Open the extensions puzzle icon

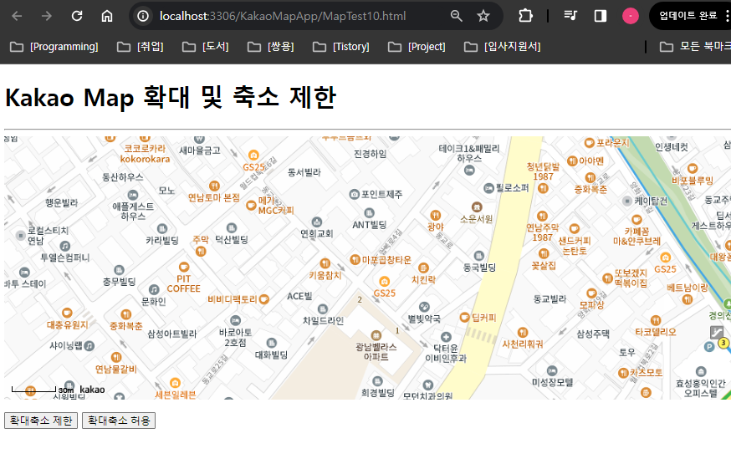click(x=525, y=16)
